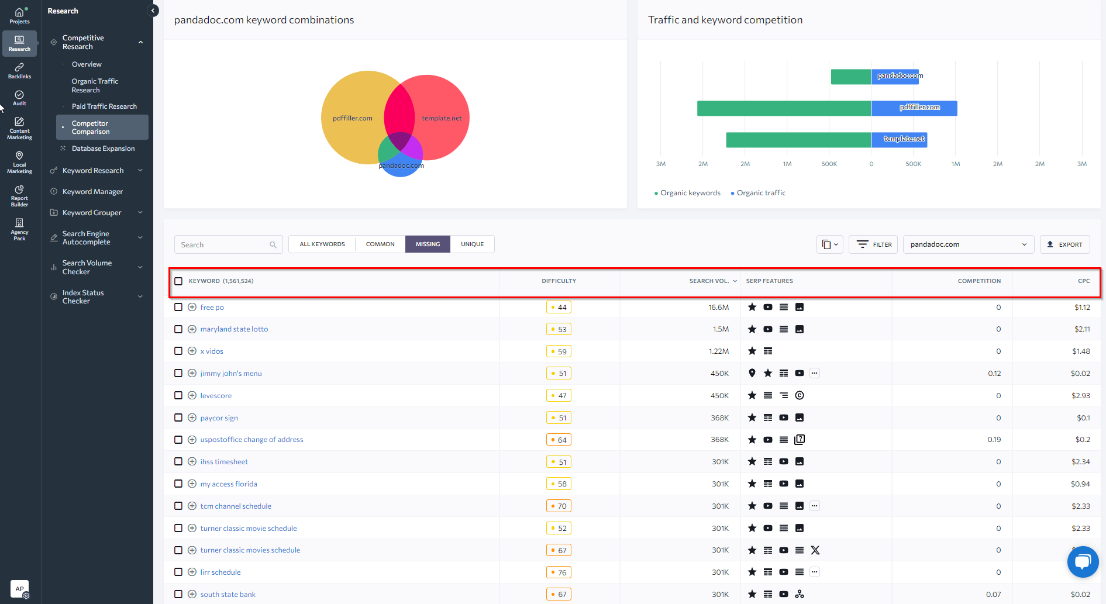Select all keywords with the header checkbox
The width and height of the screenshot is (1106, 604).
click(178, 281)
